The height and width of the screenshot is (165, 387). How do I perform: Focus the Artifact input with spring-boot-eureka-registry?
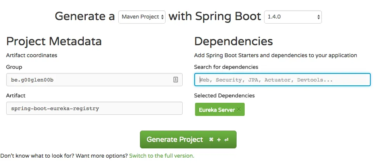(x=94, y=108)
